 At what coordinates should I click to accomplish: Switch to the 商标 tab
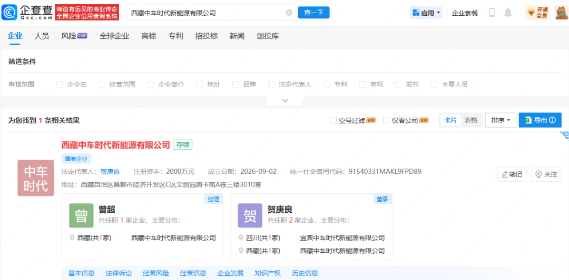[149, 36]
